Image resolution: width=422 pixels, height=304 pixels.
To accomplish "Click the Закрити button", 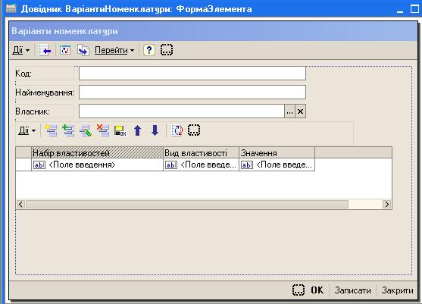I will click(x=397, y=290).
